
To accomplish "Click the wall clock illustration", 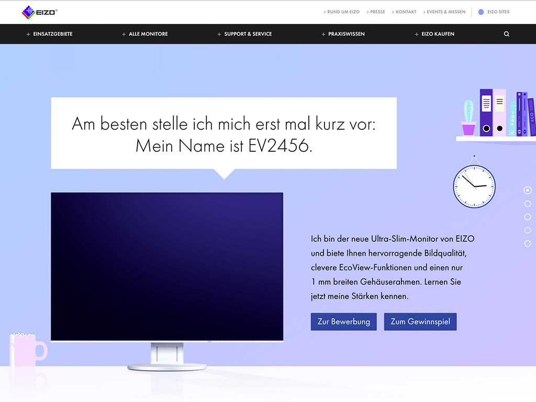I will click(x=474, y=186).
